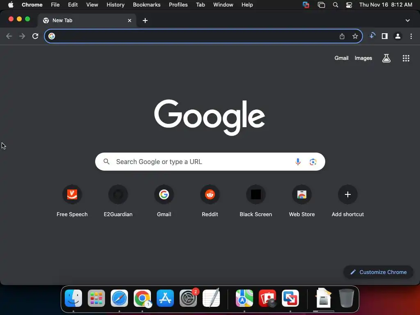420x315 pixels.
Task: Click Customize Chrome button
Action: (x=378, y=272)
